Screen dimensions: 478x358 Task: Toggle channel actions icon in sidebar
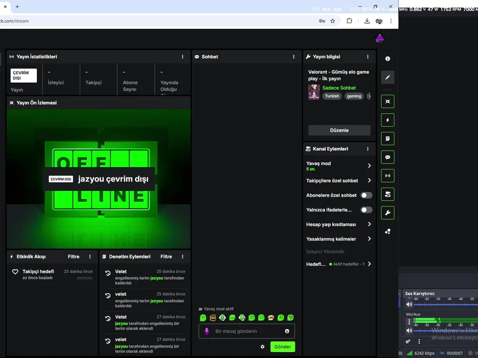(387, 194)
